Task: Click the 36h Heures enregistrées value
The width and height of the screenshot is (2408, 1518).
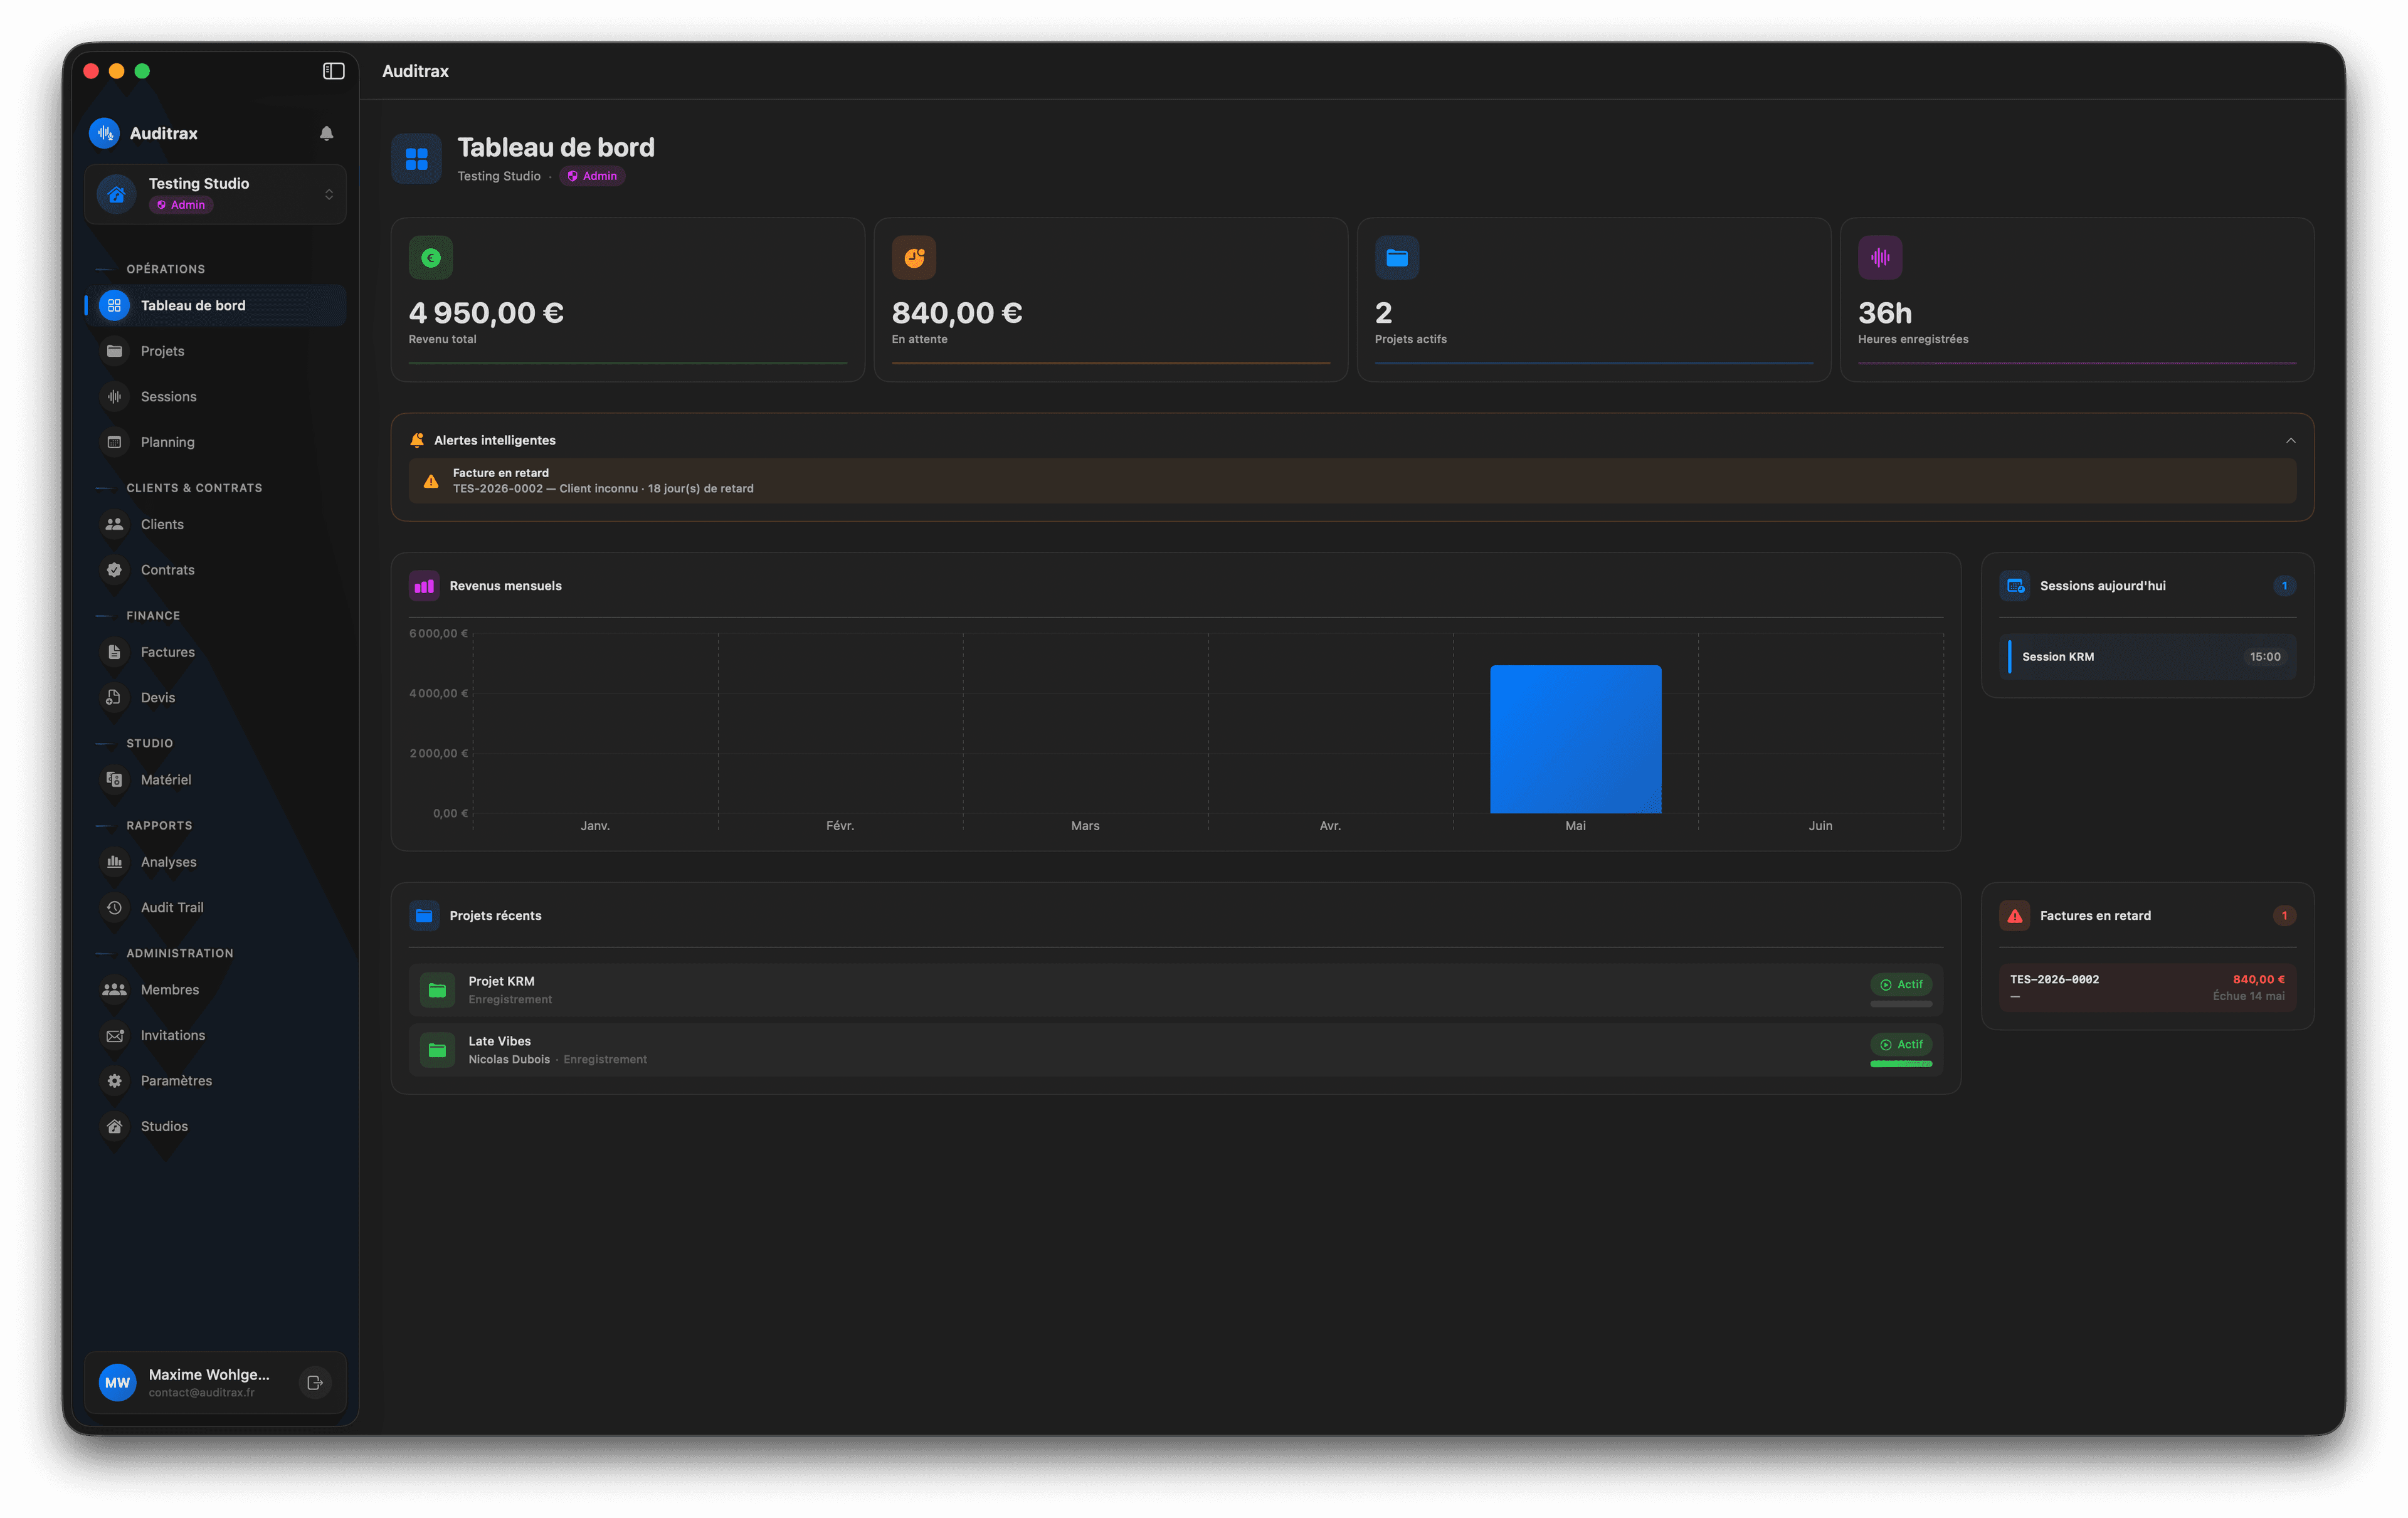Action: pyautogui.click(x=1885, y=313)
